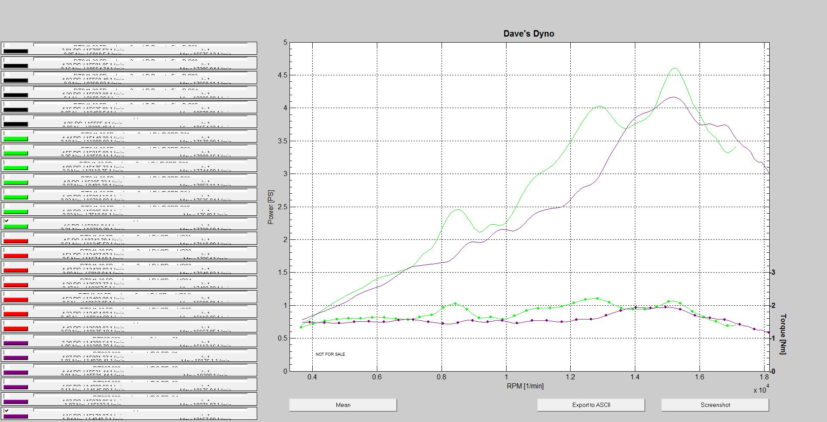Viewport: 827px width, 422px height.
Task: Click the checked green run's color swatch
Action: (x=16, y=227)
